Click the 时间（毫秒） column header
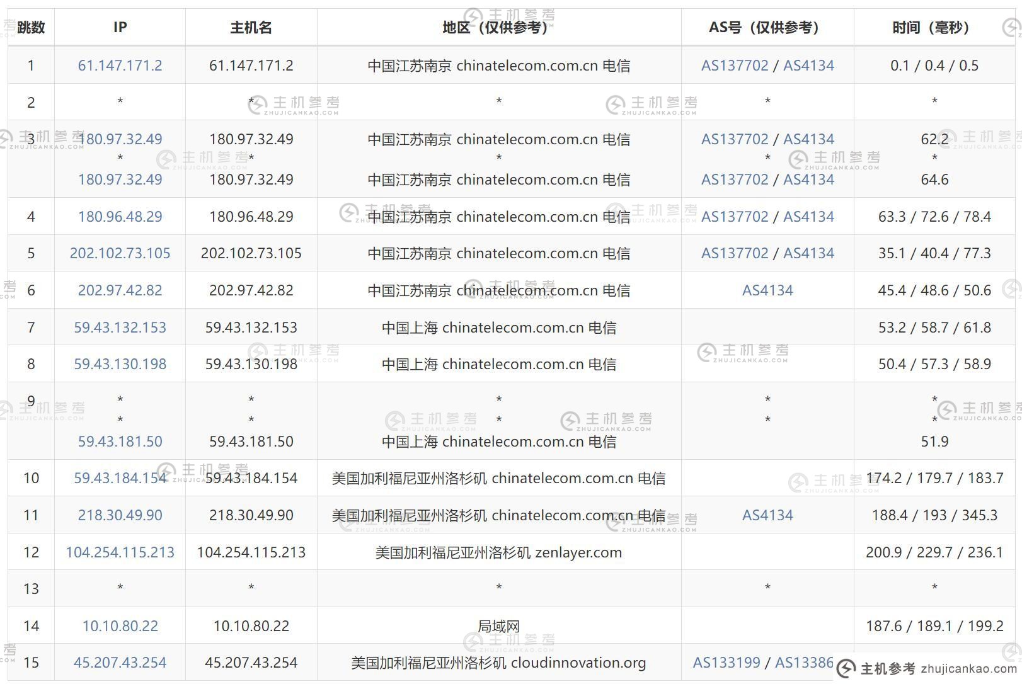Image resolution: width=1022 pixels, height=684 pixels. pyautogui.click(x=934, y=27)
